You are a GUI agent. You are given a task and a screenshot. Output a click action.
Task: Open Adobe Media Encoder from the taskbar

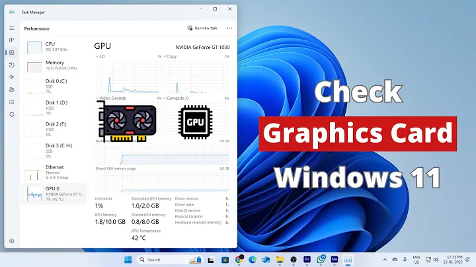pos(335,260)
